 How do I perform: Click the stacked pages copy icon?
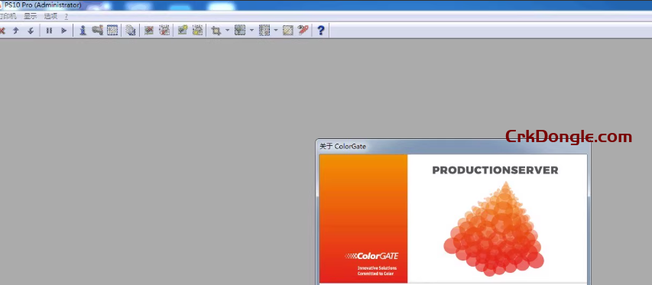pos(131,31)
